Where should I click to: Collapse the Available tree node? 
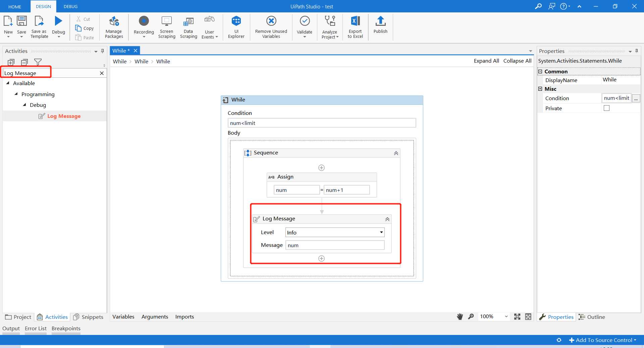8,83
